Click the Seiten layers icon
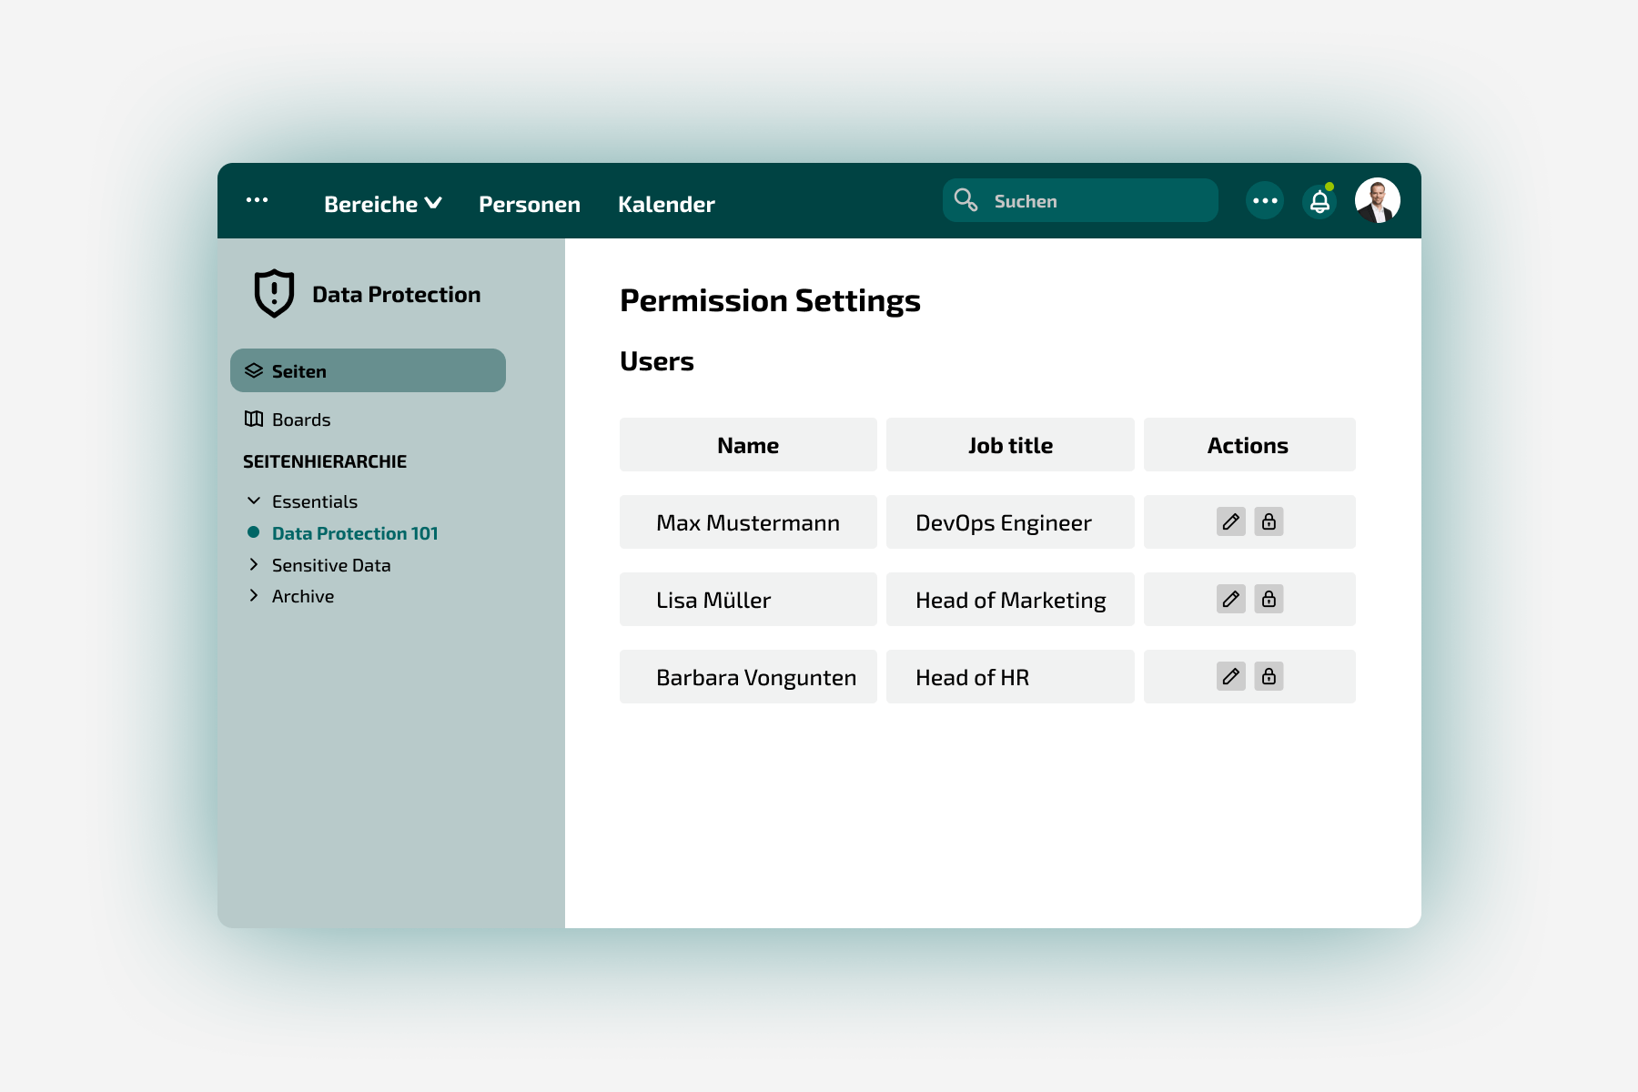 click(x=254, y=370)
